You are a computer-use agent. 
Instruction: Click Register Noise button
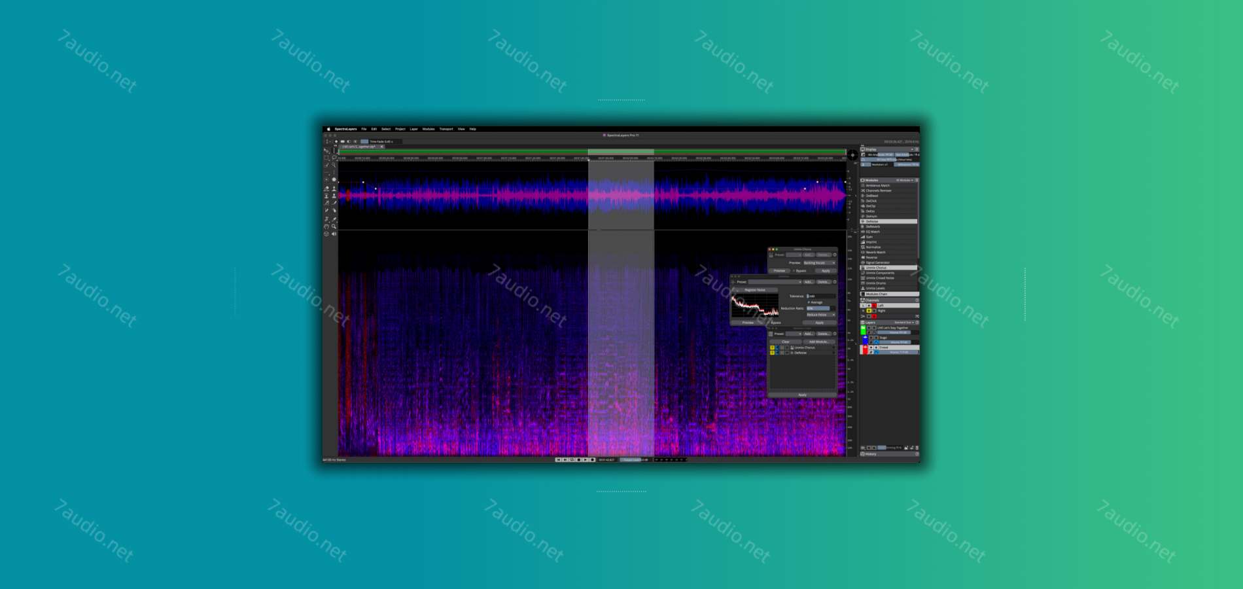pyautogui.click(x=755, y=290)
